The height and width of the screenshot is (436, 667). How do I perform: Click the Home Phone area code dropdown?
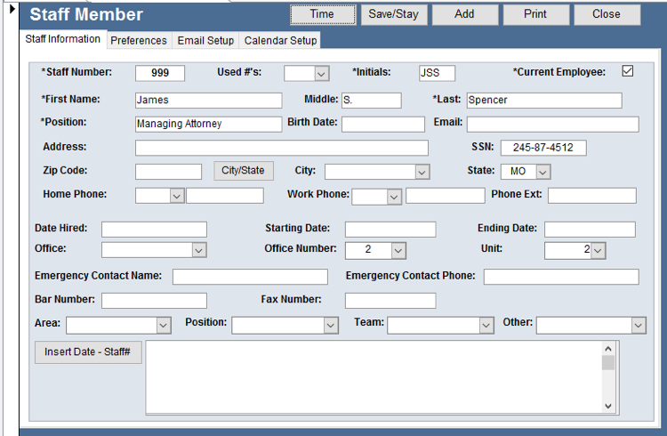pyautogui.click(x=176, y=196)
